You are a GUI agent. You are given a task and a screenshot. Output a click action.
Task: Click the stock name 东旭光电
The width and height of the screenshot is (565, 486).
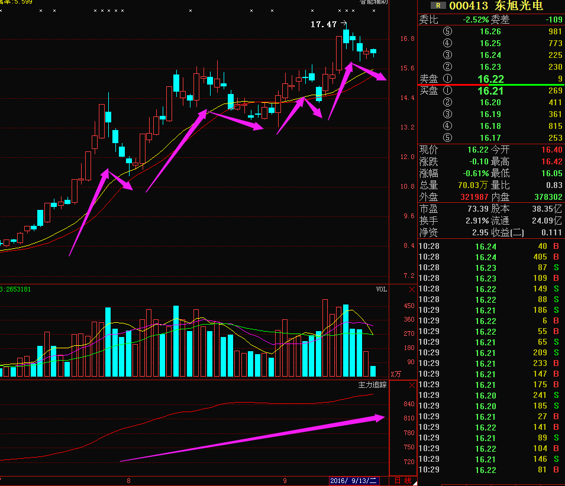tap(518, 6)
